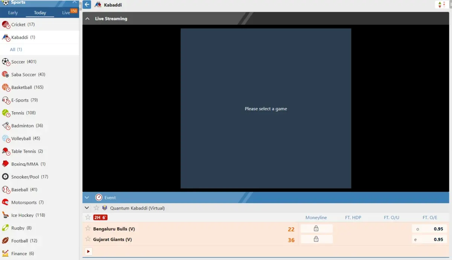Collapse the Quantum Kabaddi league row
Image resolution: width=452 pixels, height=260 pixels.
pos(87,208)
